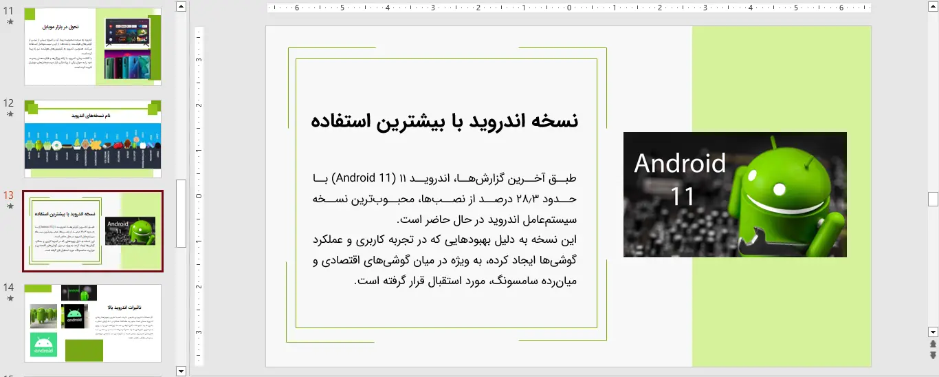The height and width of the screenshot is (377, 939).
Task: Go to previous slide using double-up arrow
Action: pos(933,344)
